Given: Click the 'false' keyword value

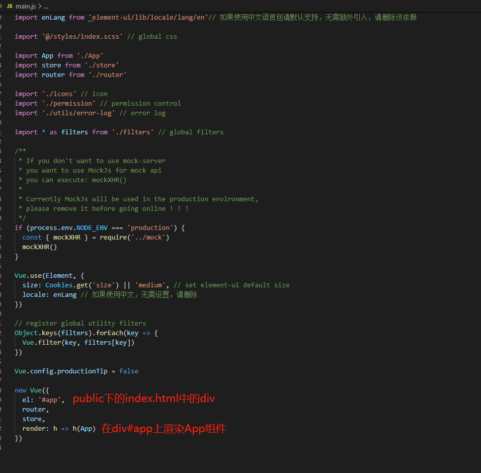Looking at the screenshot, I should pos(129,371).
